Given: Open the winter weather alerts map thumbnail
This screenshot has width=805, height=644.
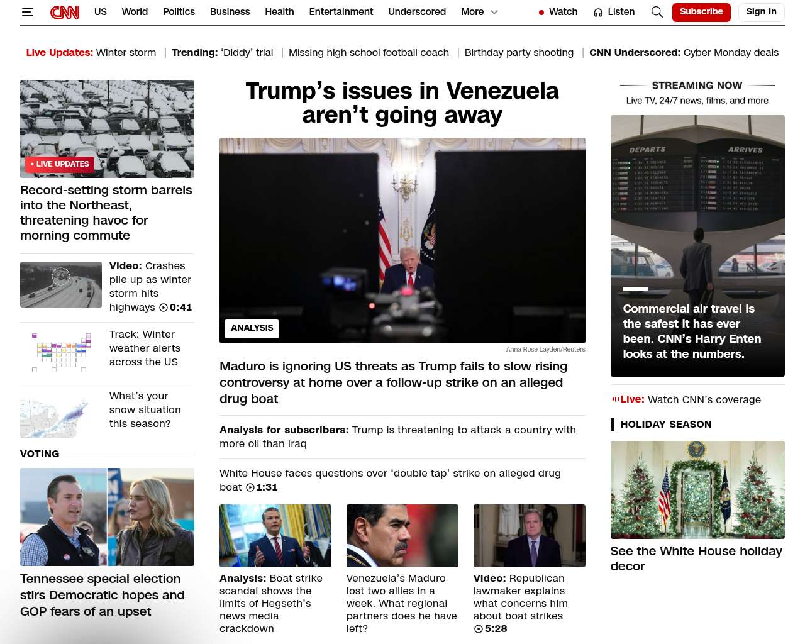Looking at the screenshot, I should coord(61,353).
